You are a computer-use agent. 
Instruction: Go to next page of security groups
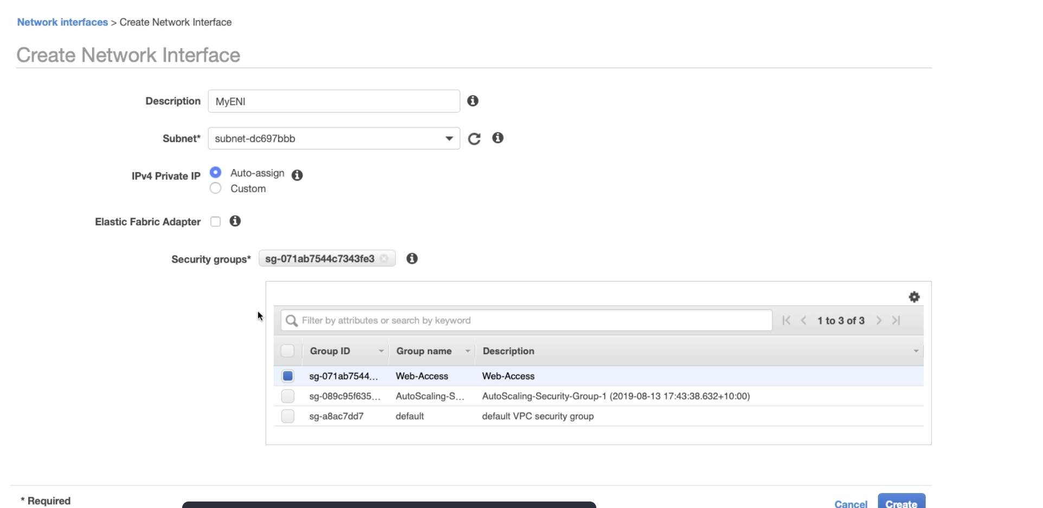pos(879,321)
